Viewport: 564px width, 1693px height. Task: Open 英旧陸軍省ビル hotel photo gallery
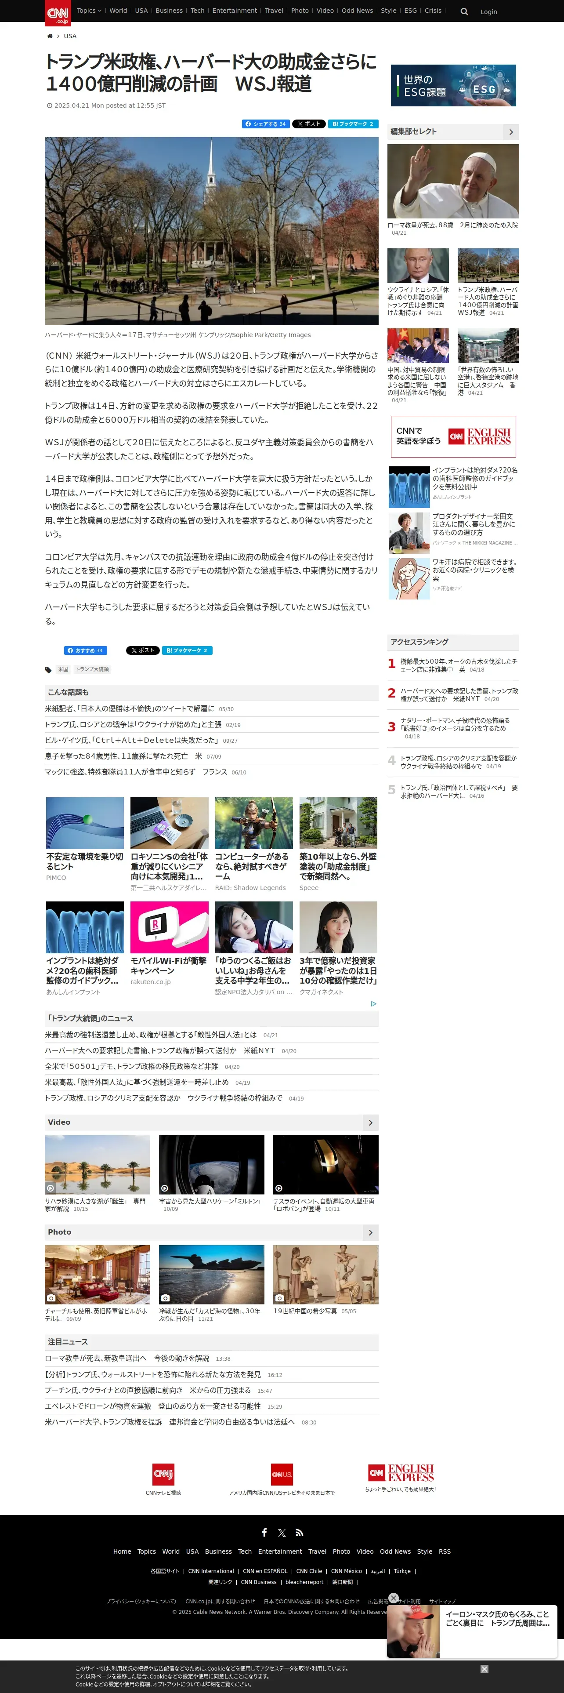coord(97,1274)
